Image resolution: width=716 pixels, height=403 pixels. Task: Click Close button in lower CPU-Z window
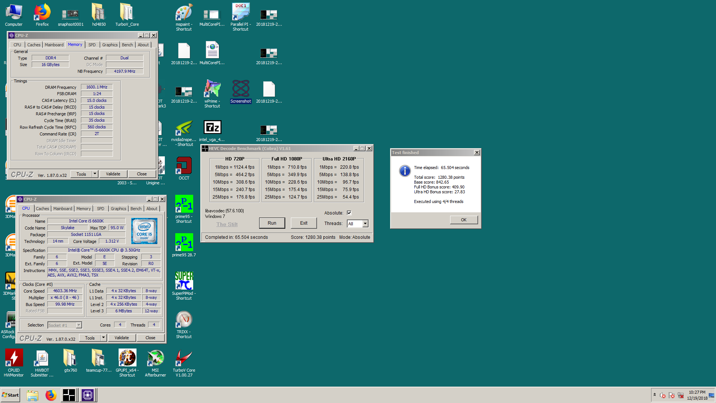(x=150, y=338)
